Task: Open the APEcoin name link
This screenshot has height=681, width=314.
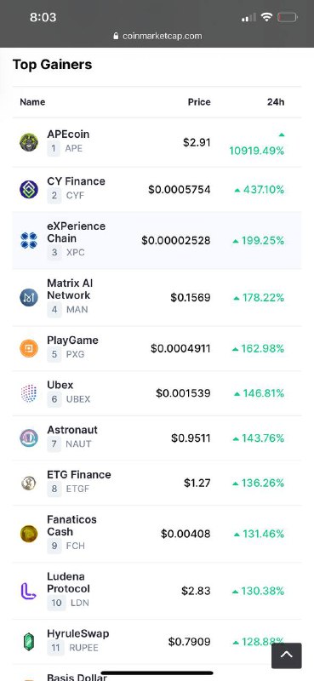Action: click(x=68, y=134)
